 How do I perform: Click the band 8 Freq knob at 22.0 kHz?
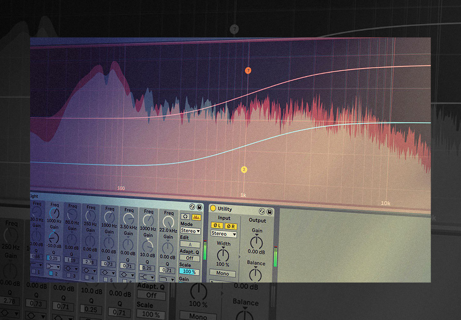click(x=168, y=222)
